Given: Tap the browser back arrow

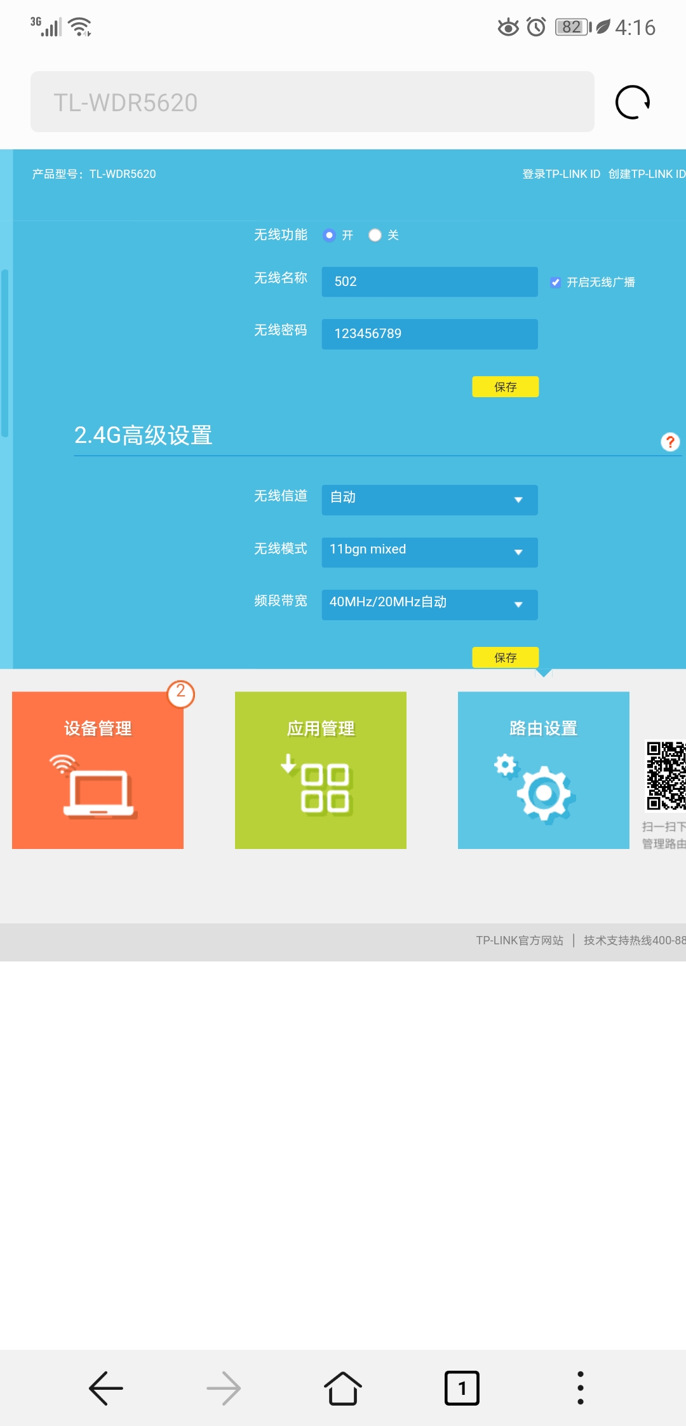Looking at the screenshot, I should (106, 1388).
